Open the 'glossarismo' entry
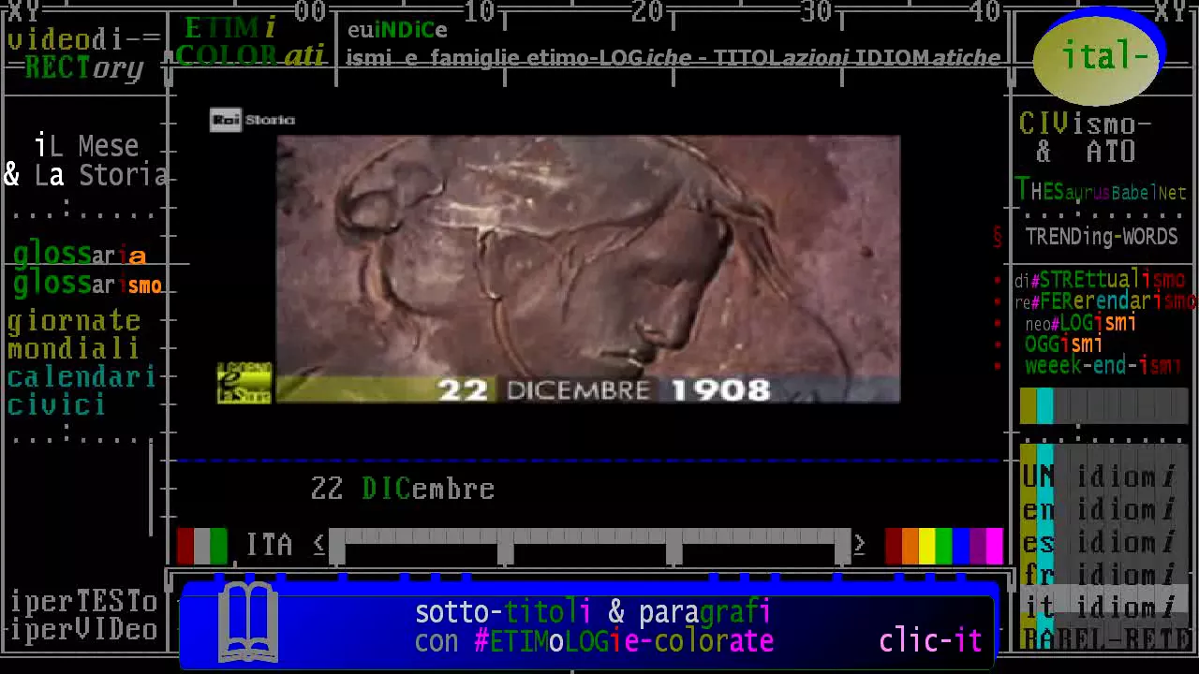This screenshot has width=1199, height=674. point(87,284)
